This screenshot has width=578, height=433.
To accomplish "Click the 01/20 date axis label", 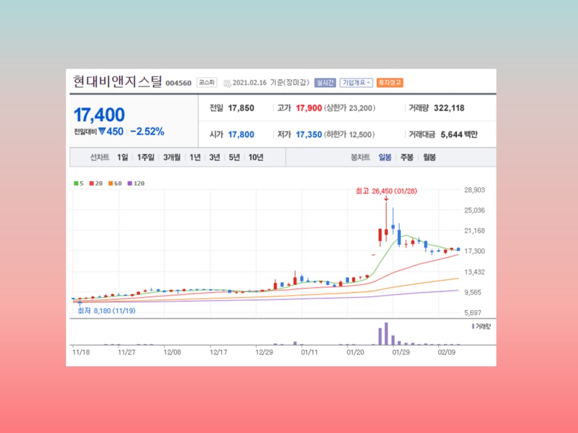I will point(355,353).
